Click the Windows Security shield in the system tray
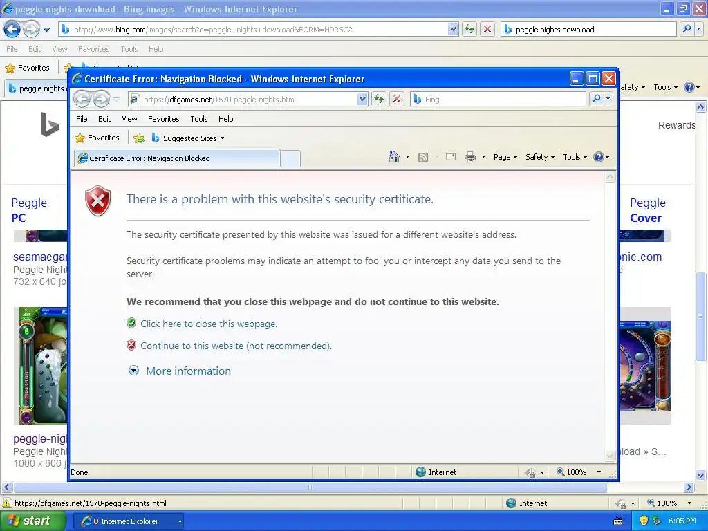 644,521
